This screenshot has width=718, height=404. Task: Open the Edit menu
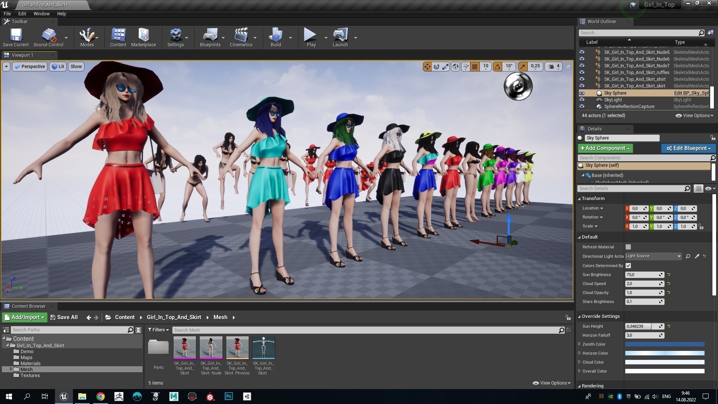tap(22, 13)
